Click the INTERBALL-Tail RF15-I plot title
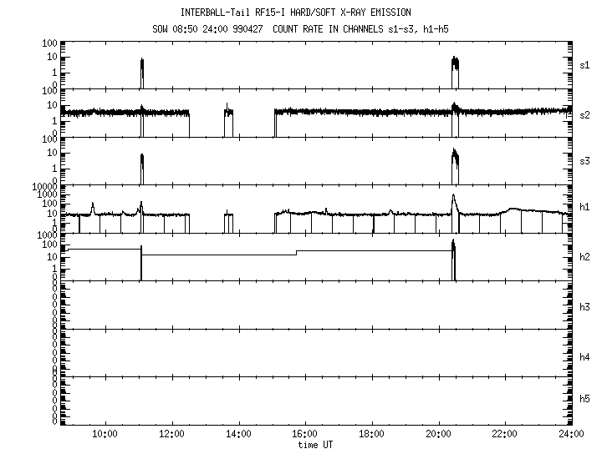The width and height of the screenshot is (602, 459). [x=295, y=13]
